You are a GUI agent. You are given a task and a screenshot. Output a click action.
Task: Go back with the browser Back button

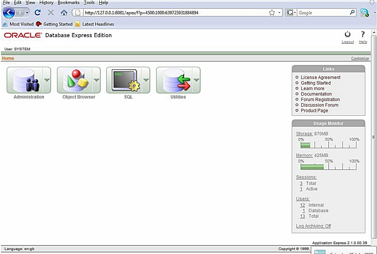9,13
